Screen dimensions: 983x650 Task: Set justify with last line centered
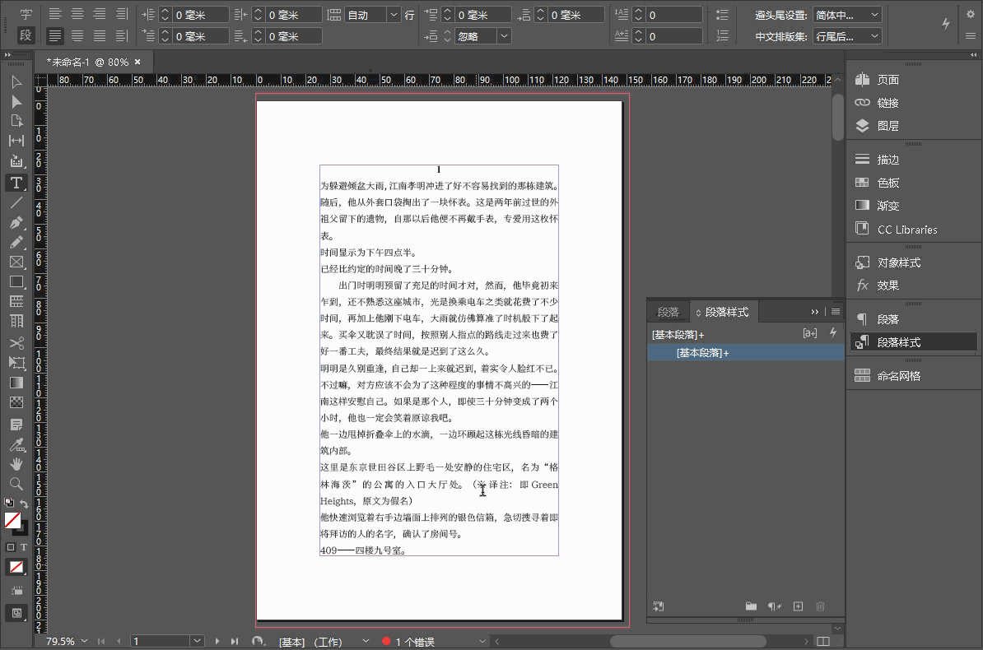[77, 35]
